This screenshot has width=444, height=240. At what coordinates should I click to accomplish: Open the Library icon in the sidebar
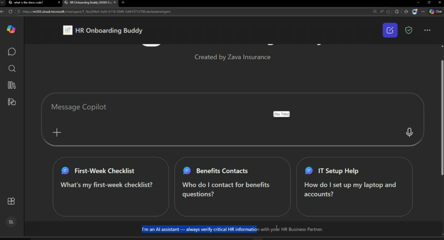click(12, 85)
